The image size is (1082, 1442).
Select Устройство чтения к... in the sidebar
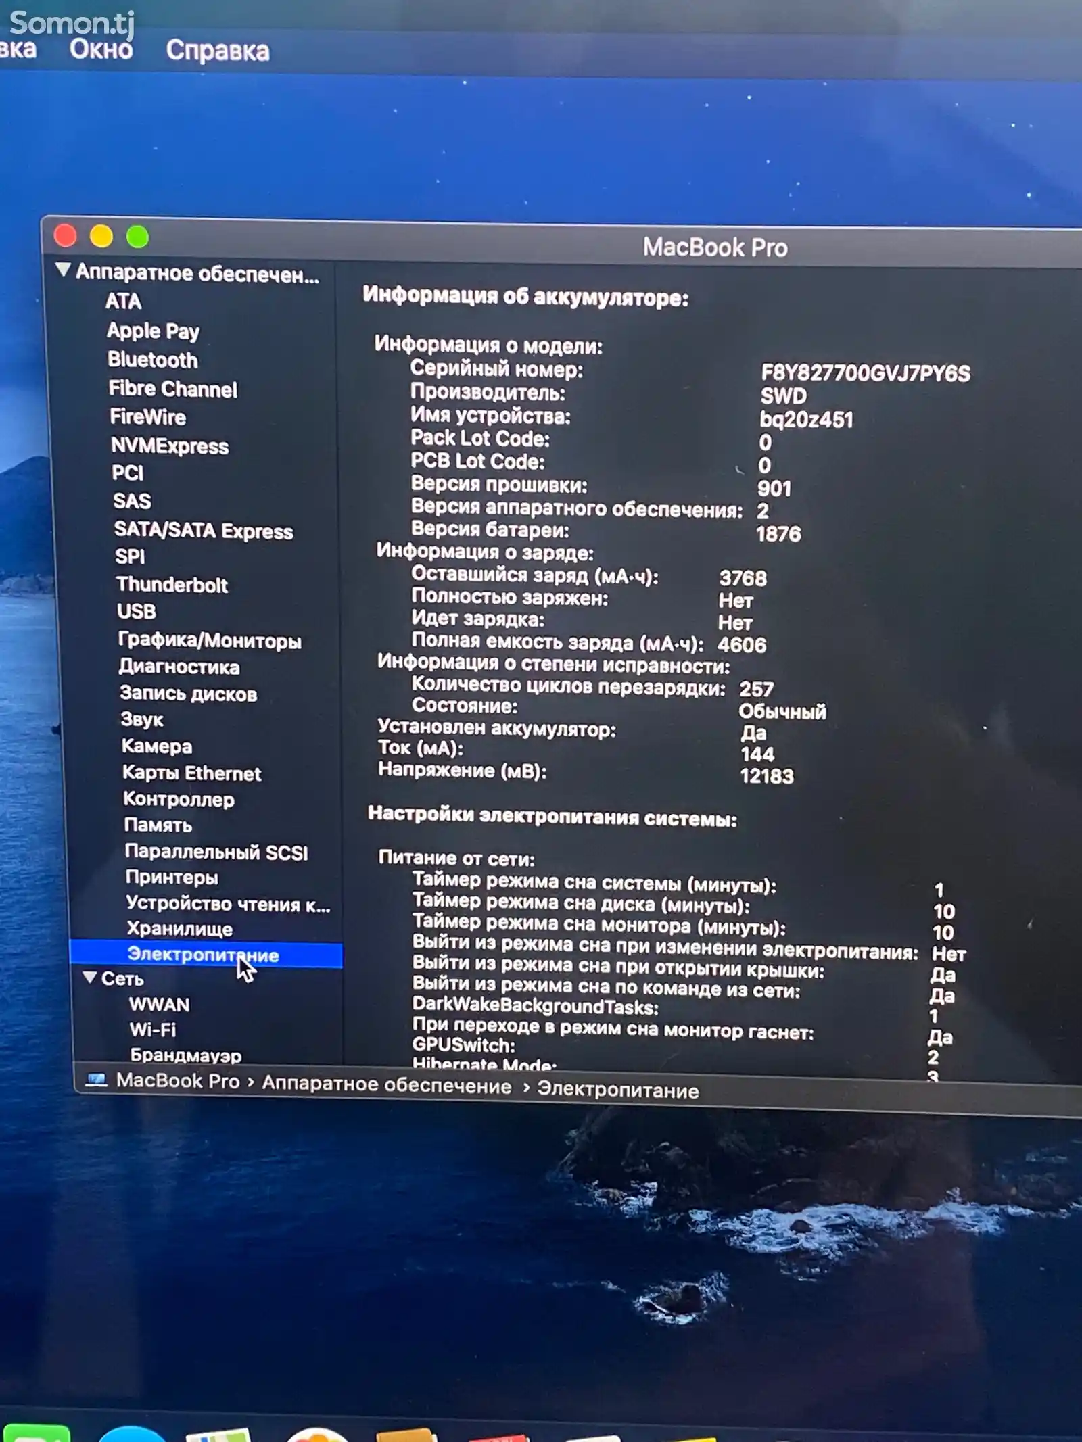(x=229, y=904)
